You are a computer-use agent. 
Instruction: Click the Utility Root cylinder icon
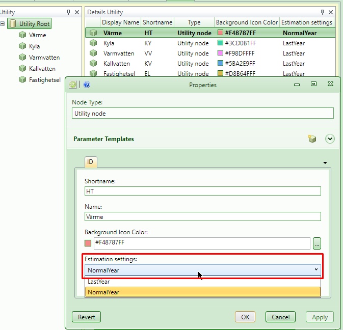click(x=13, y=23)
